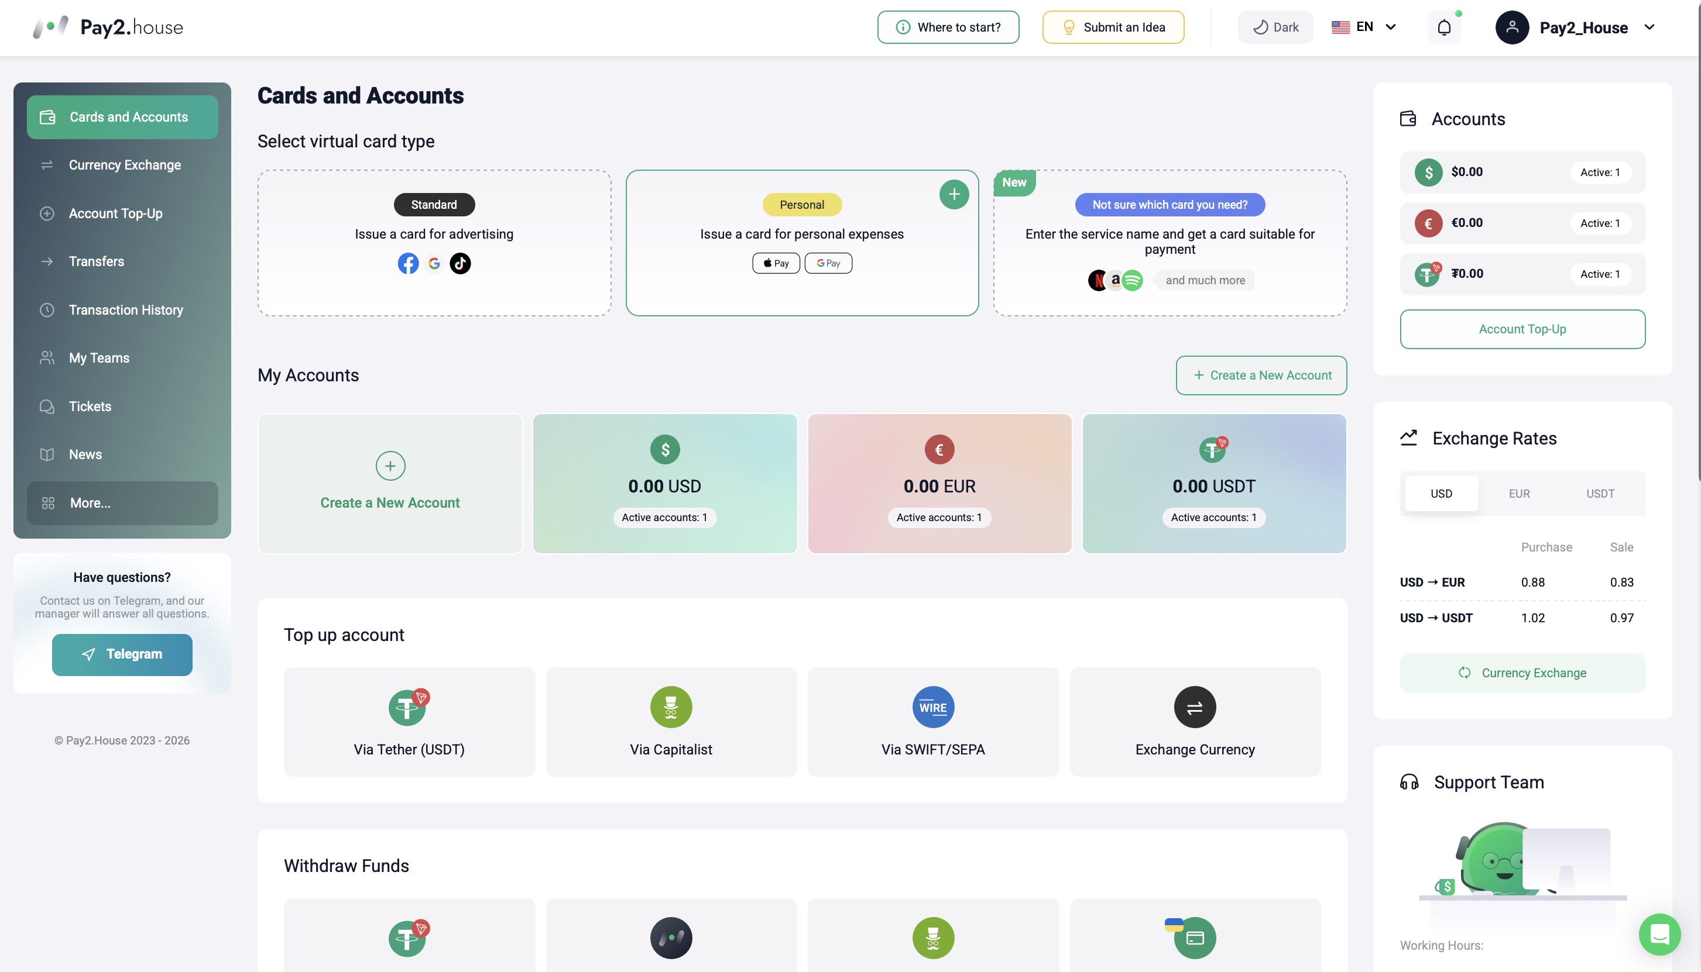The width and height of the screenshot is (1701, 972).
Task: Choose the Exchange Currency top-up option
Action: [x=1195, y=722]
